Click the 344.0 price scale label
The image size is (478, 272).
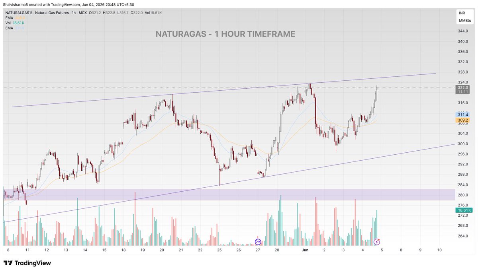click(x=463, y=31)
